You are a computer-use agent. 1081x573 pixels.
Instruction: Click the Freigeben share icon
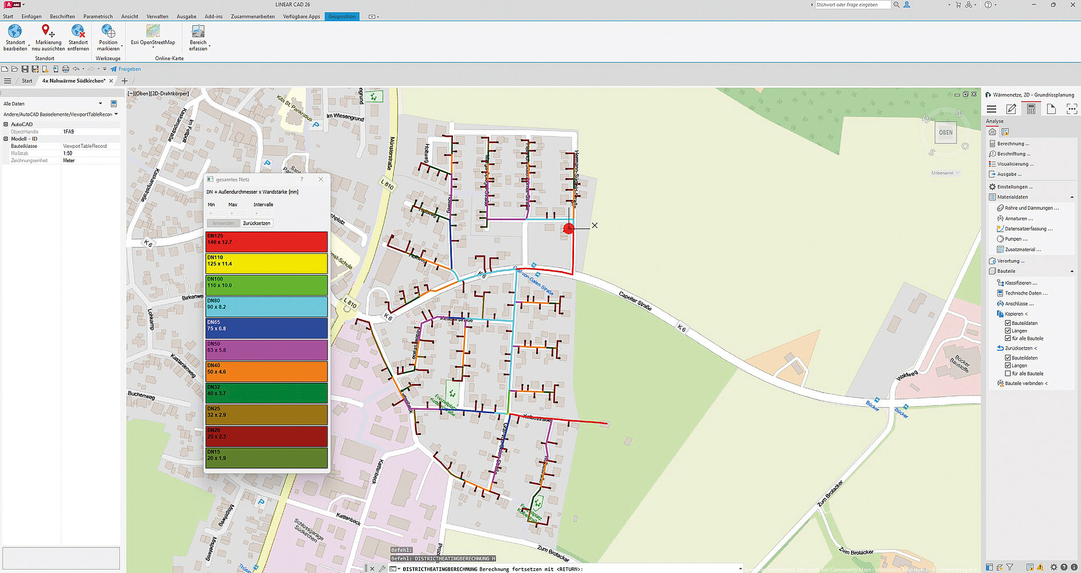coord(114,69)
